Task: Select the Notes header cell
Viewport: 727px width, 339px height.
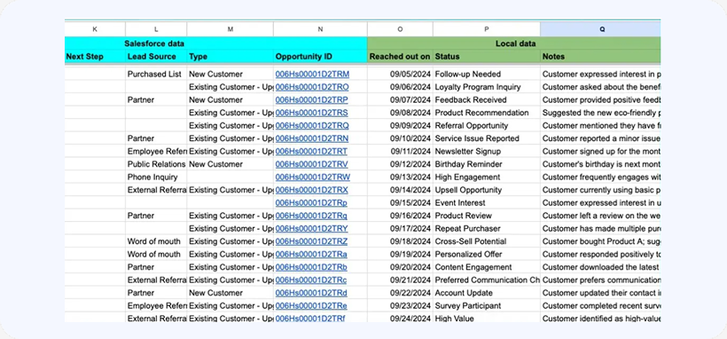Action: (601, 56)
